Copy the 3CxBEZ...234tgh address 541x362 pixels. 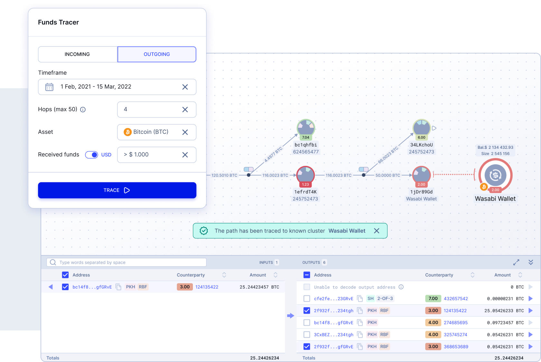pos(360,335)
